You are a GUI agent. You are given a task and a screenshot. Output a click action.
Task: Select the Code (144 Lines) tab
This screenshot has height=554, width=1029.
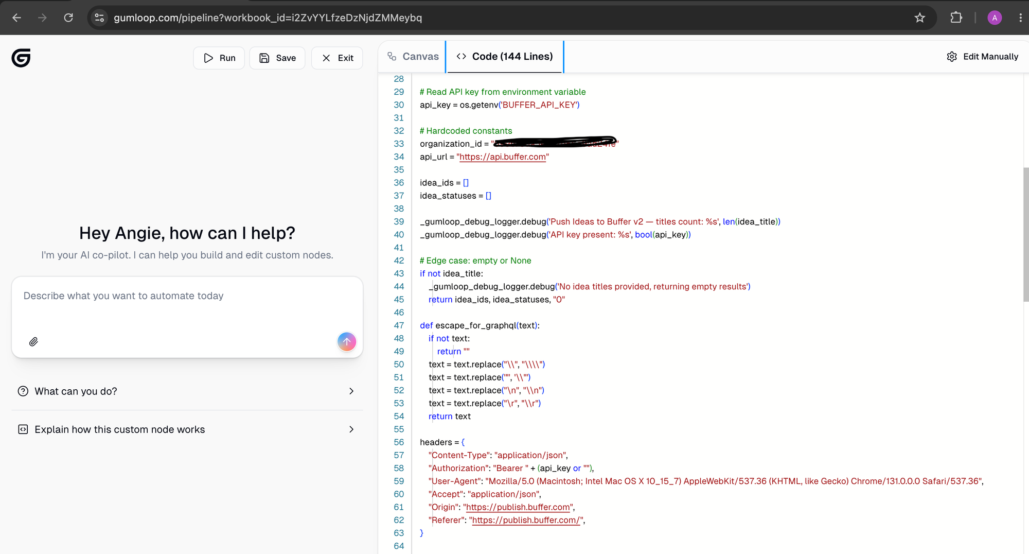click(x=505, y=57)
